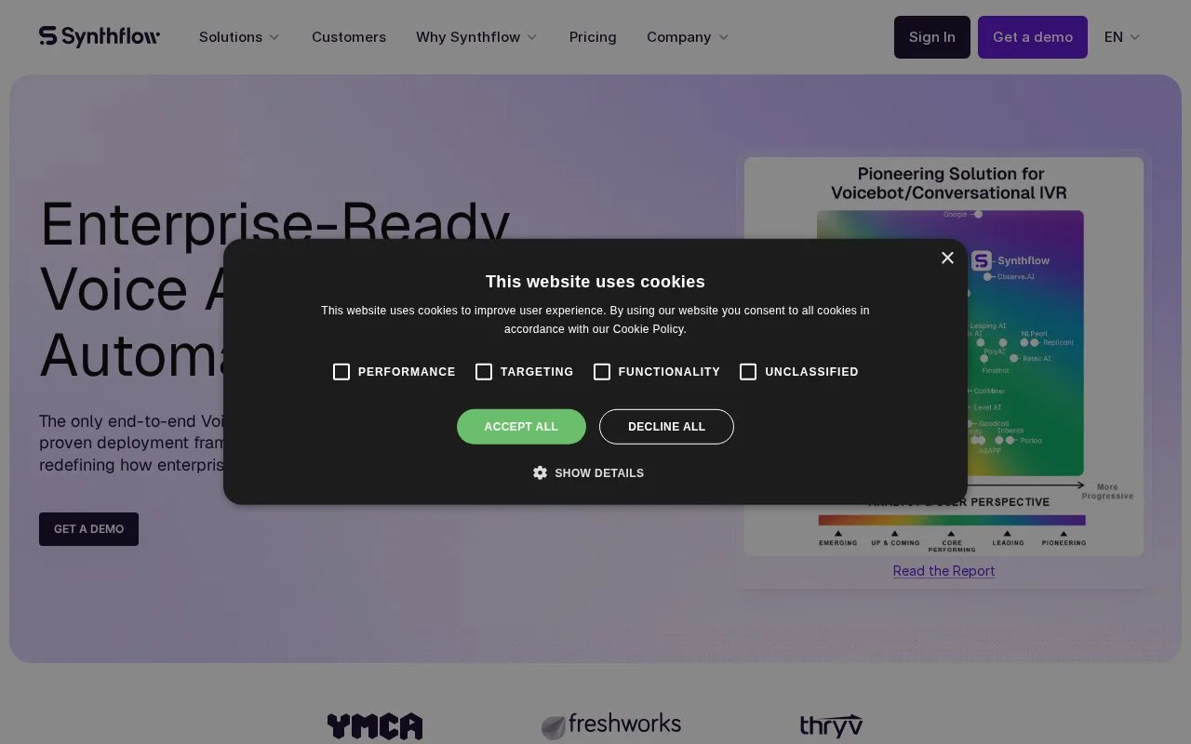Click the Freshworks customer logo

611,725
